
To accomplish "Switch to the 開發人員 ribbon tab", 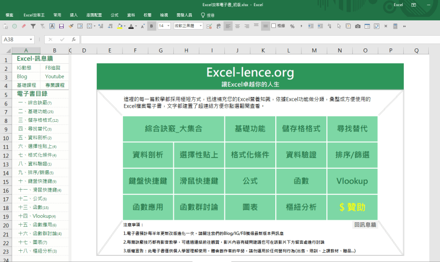I will coord(185,15).
